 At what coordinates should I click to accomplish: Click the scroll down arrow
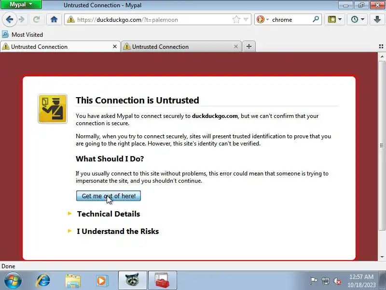point(382,257)
